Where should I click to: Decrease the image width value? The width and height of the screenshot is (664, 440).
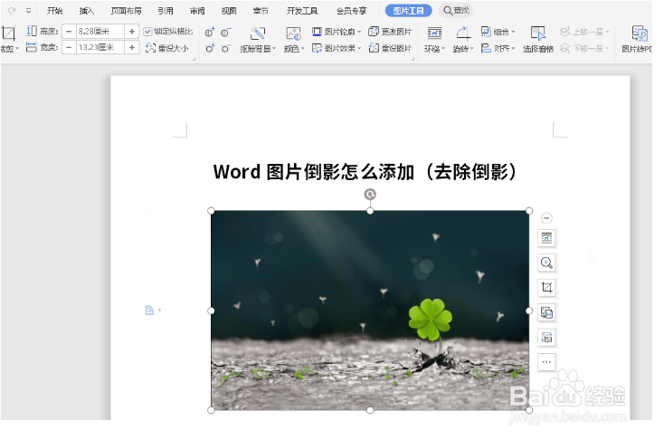pyautogui.click(x=69, y=47)
